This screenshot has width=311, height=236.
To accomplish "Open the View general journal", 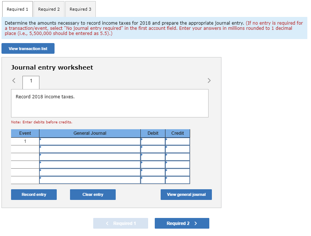I will pyautogui.click(x=186, y=194).
